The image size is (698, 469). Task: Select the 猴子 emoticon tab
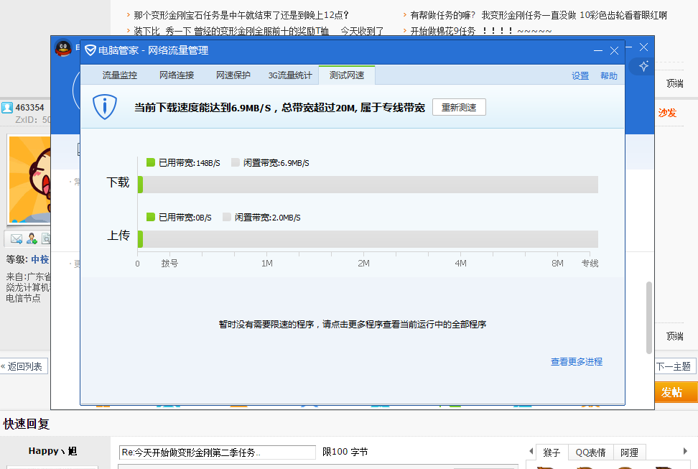point(552,452)
